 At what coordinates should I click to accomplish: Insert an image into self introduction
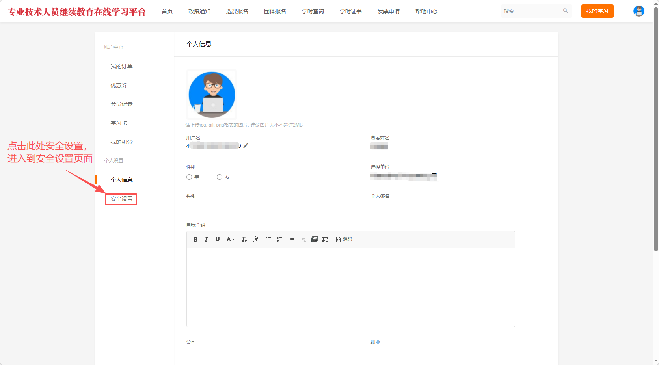(x=315, y=239)
